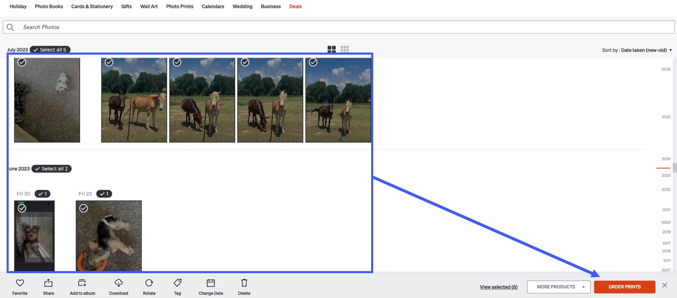
Task: Uncheck the first two-horses photo
Action: click(109, 62)
